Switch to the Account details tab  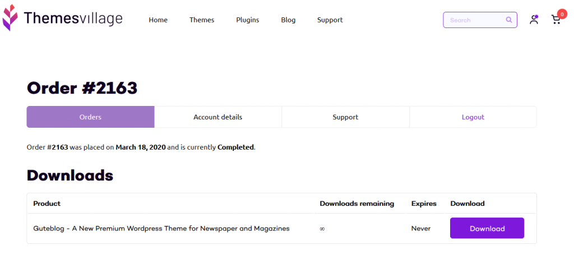point(218,117)
